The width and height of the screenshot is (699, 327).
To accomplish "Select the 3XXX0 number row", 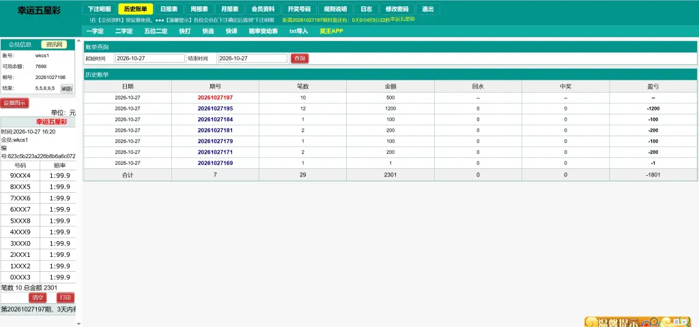I will pos(38,243).
